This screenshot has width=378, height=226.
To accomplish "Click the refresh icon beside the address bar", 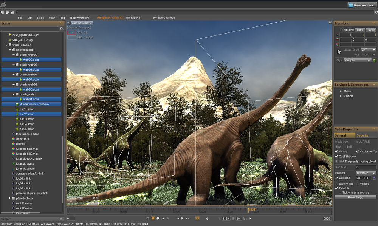I will coord(376,12).
